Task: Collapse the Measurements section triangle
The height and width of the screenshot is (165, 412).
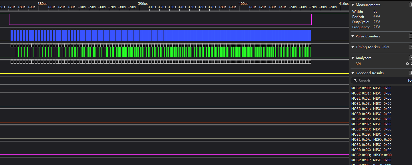Action: tap(353, 5)
